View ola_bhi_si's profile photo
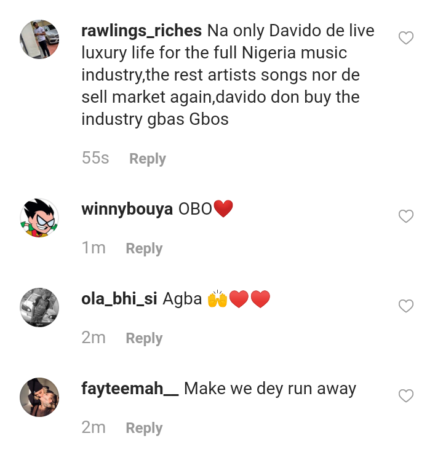The height and width of the screenshot is (452, 443). pyautogui.click(x=39, y=307)
